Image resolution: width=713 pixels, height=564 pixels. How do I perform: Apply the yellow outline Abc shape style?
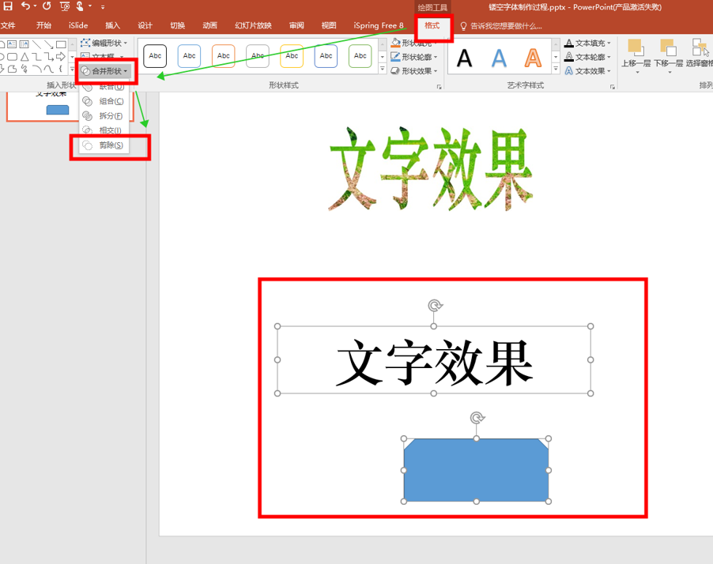tap(292, 56)
